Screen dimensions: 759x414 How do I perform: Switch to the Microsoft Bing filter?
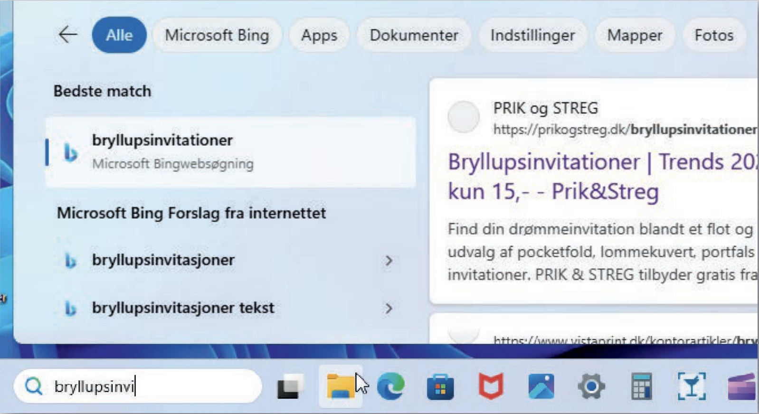(x=217, y=35)
